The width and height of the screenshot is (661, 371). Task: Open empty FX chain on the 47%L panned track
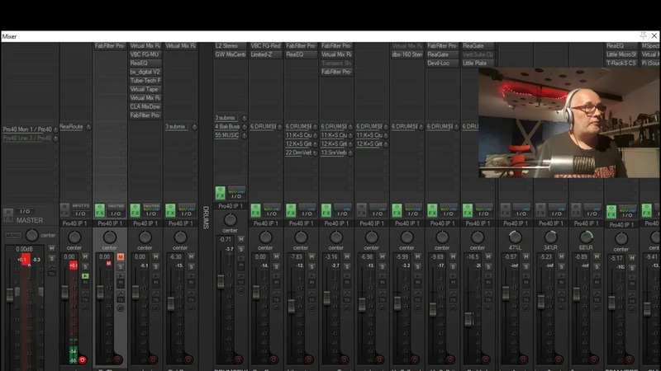pyautogui.click(x=506, y=211)
